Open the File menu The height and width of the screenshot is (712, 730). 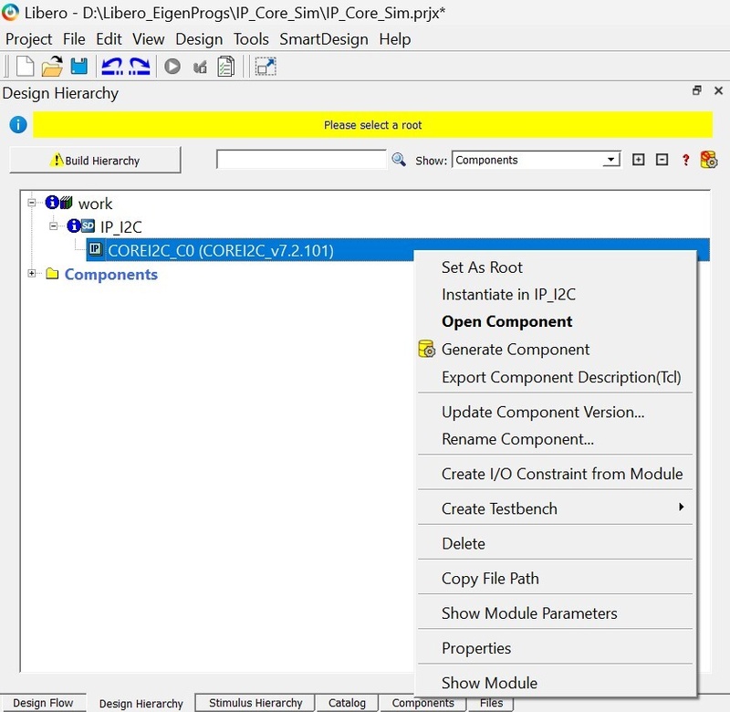pyautogui.click(x=74, y=39)
